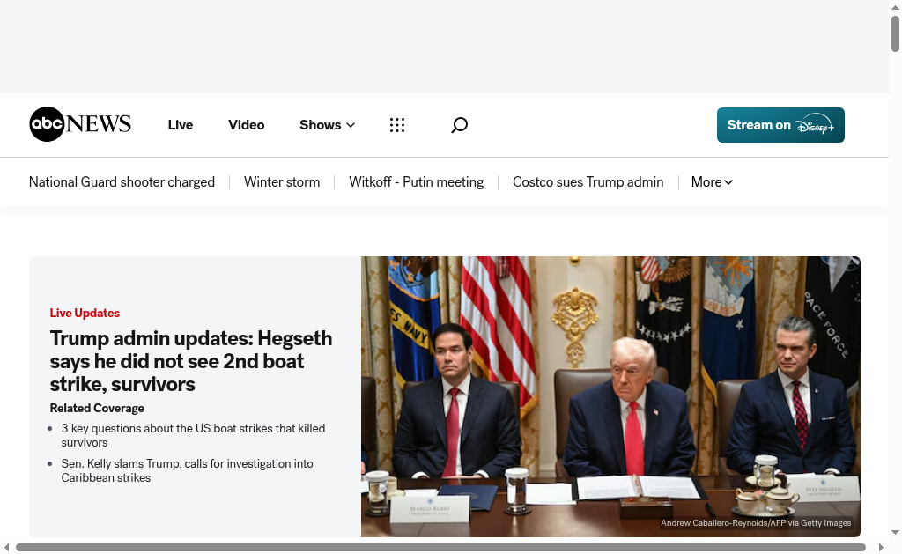Screen dimensions: 902x554
Task: Select the Witkoff - Putin meeting topic
Action: tap(416, 182)
